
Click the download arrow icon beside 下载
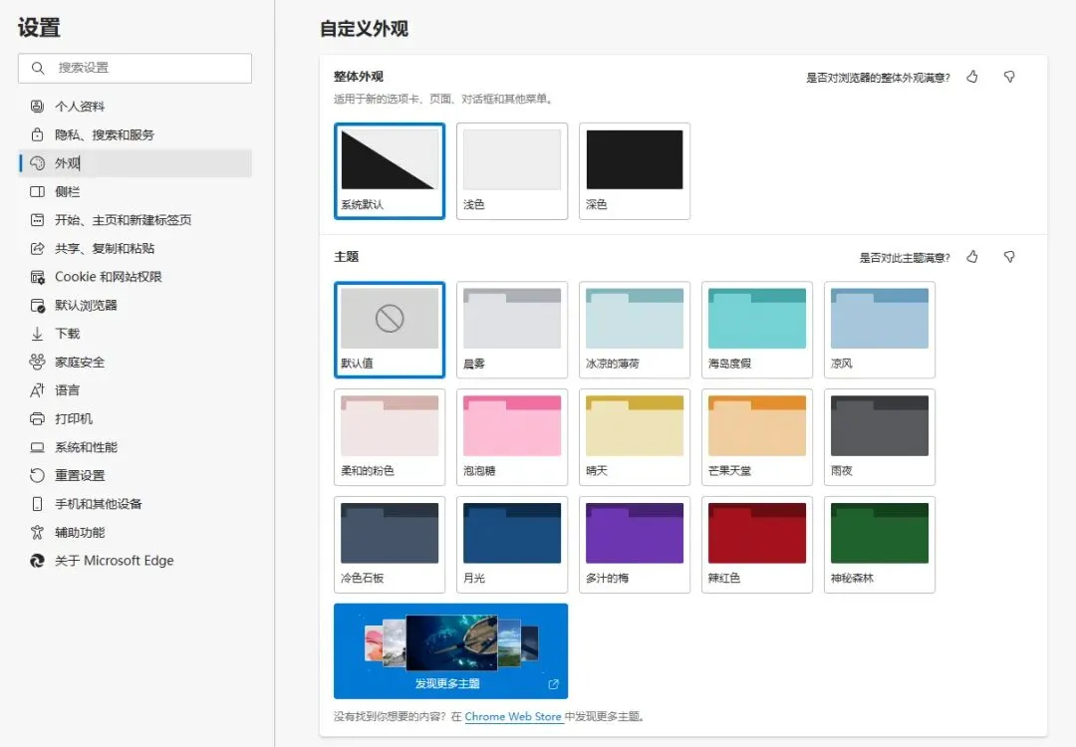[37, 334]
